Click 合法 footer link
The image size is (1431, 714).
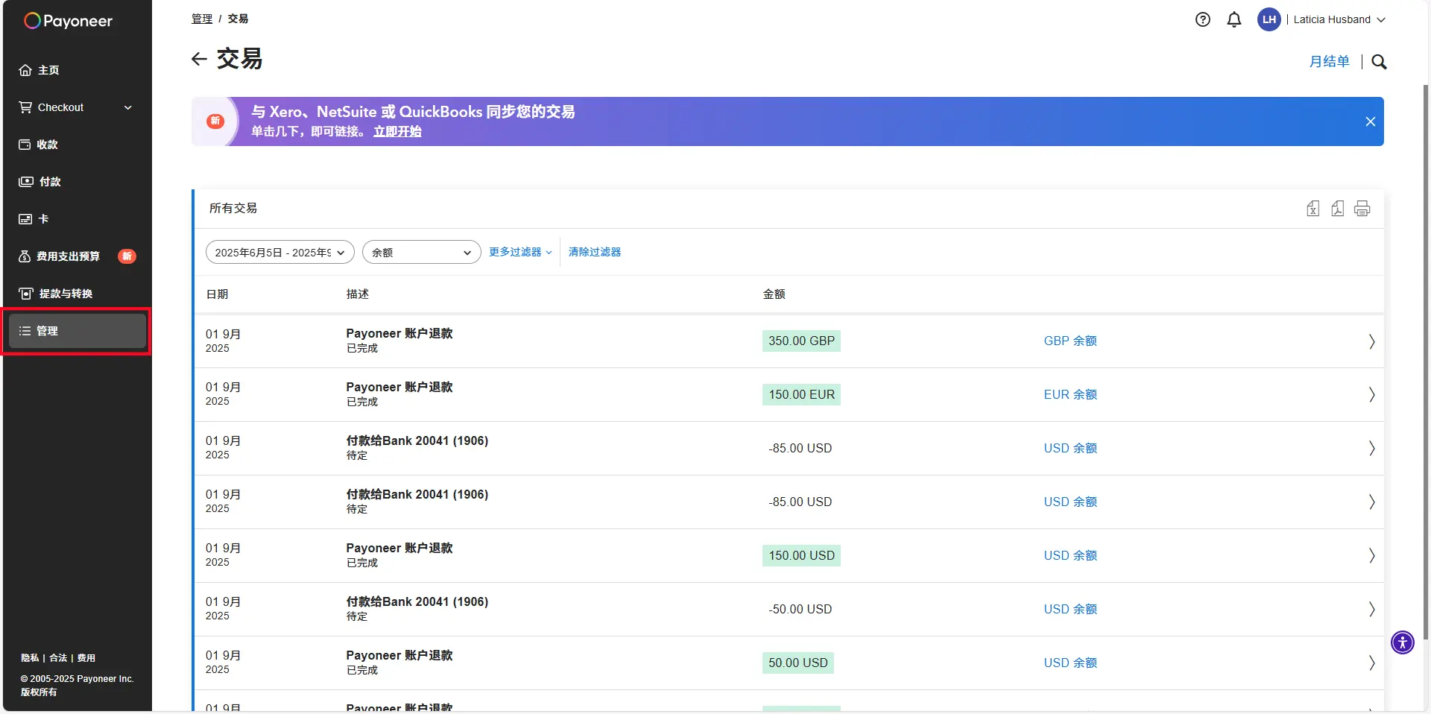coord(58,658)
